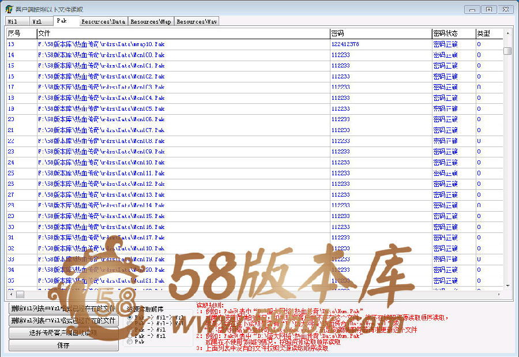
Task: Maximize the window using the title bar button
Action: point(489,9)
